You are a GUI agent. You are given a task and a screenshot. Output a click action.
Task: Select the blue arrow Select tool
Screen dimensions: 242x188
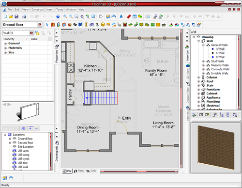click(47, 25)
